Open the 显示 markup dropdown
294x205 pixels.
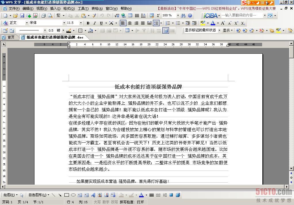click(228, 30)
